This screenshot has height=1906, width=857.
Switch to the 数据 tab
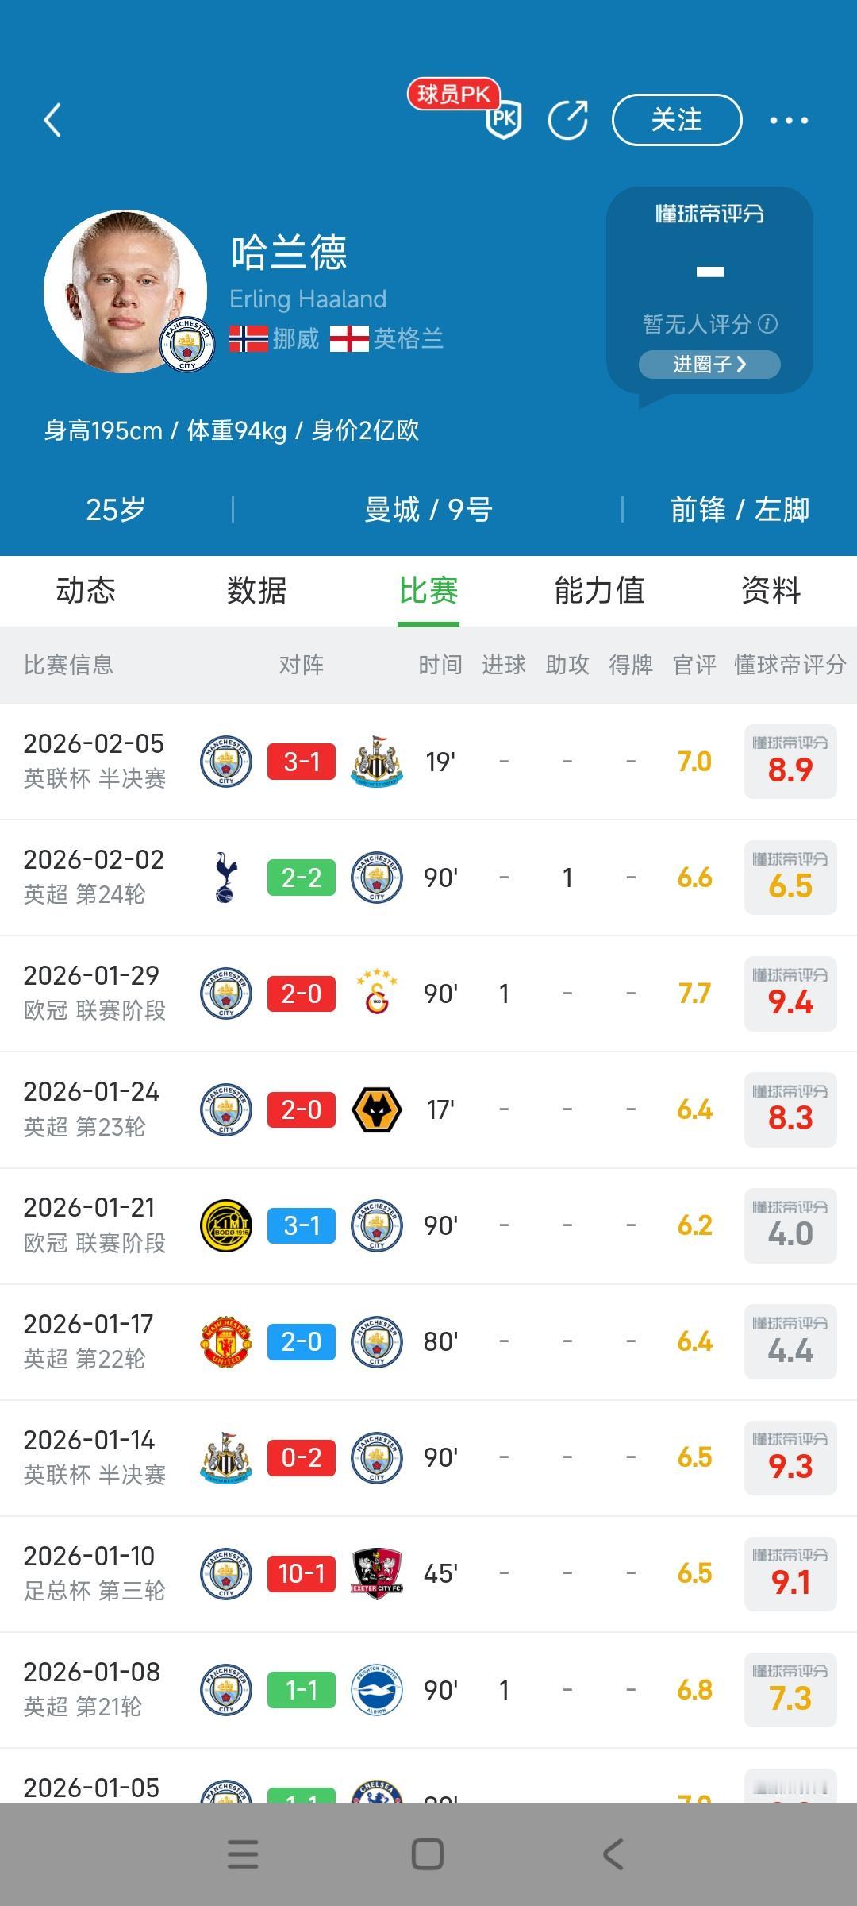coord(257,591)
